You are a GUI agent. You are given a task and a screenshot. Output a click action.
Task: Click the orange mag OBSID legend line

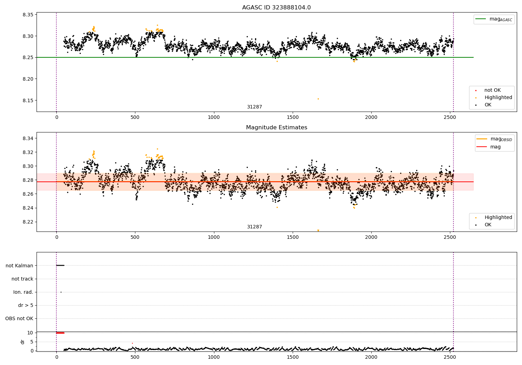click(x=482, y=139)
